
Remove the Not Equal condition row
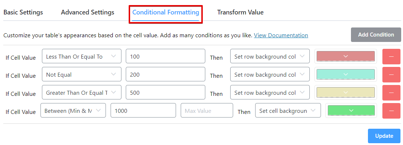coord(391,74)
